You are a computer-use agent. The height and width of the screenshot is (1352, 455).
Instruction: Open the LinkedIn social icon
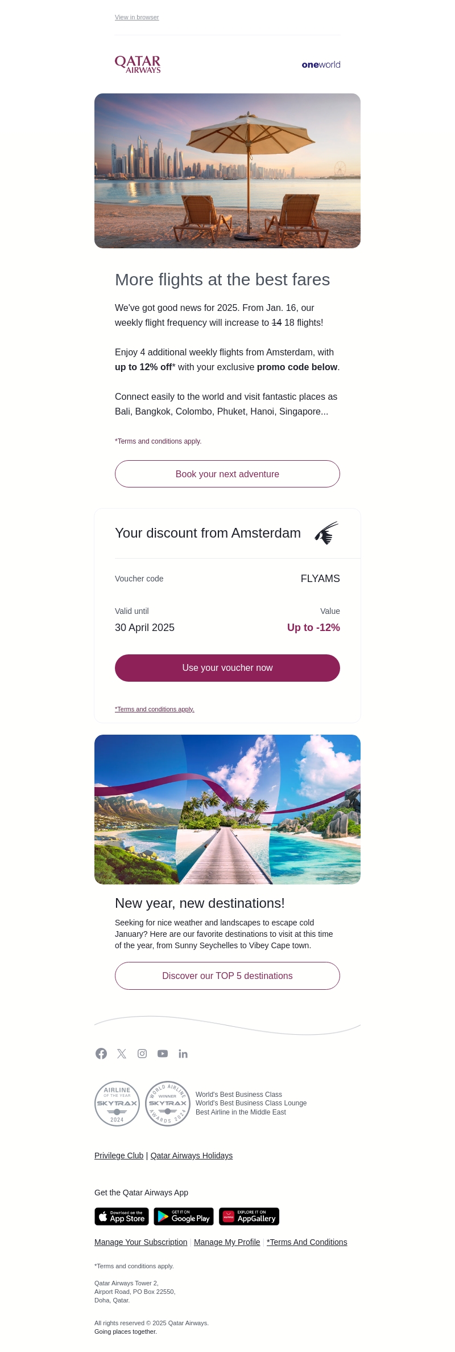pyautogui.click(x=183, y=1054)
